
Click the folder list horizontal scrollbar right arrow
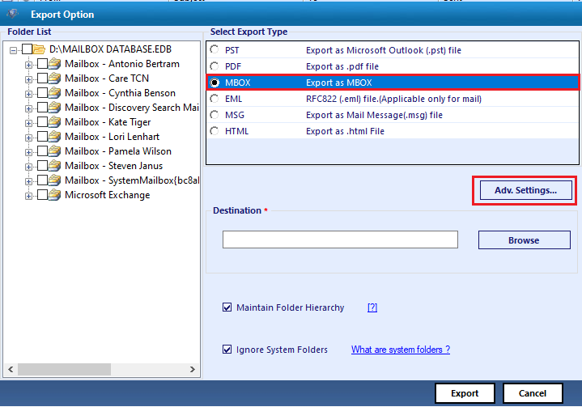click(193, 369)
